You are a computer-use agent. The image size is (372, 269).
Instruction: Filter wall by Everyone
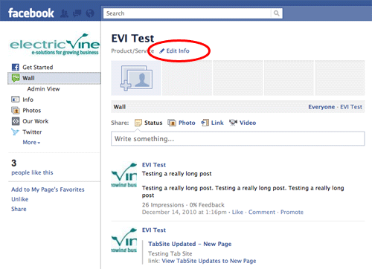point(321,107)
